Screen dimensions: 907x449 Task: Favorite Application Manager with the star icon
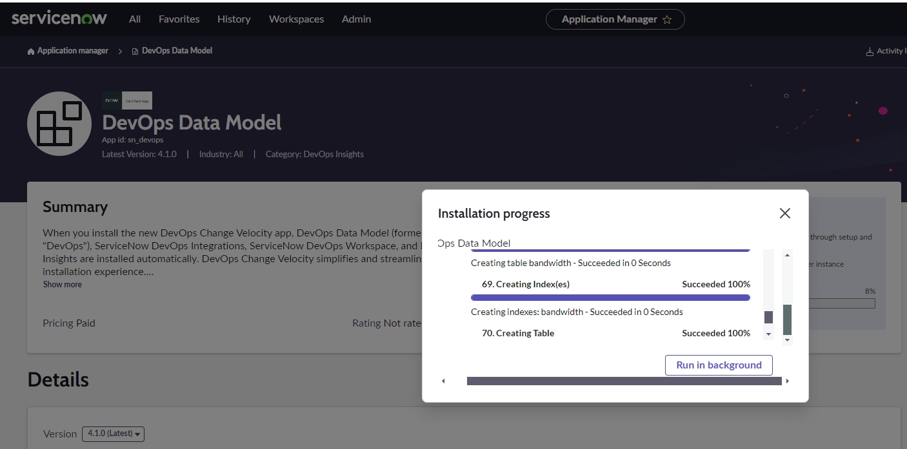(x=667, y=20)
